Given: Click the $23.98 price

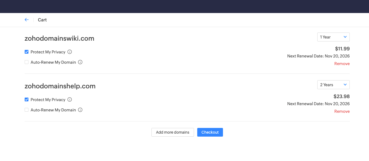Looking at the screenshot, I should point(342,96).
